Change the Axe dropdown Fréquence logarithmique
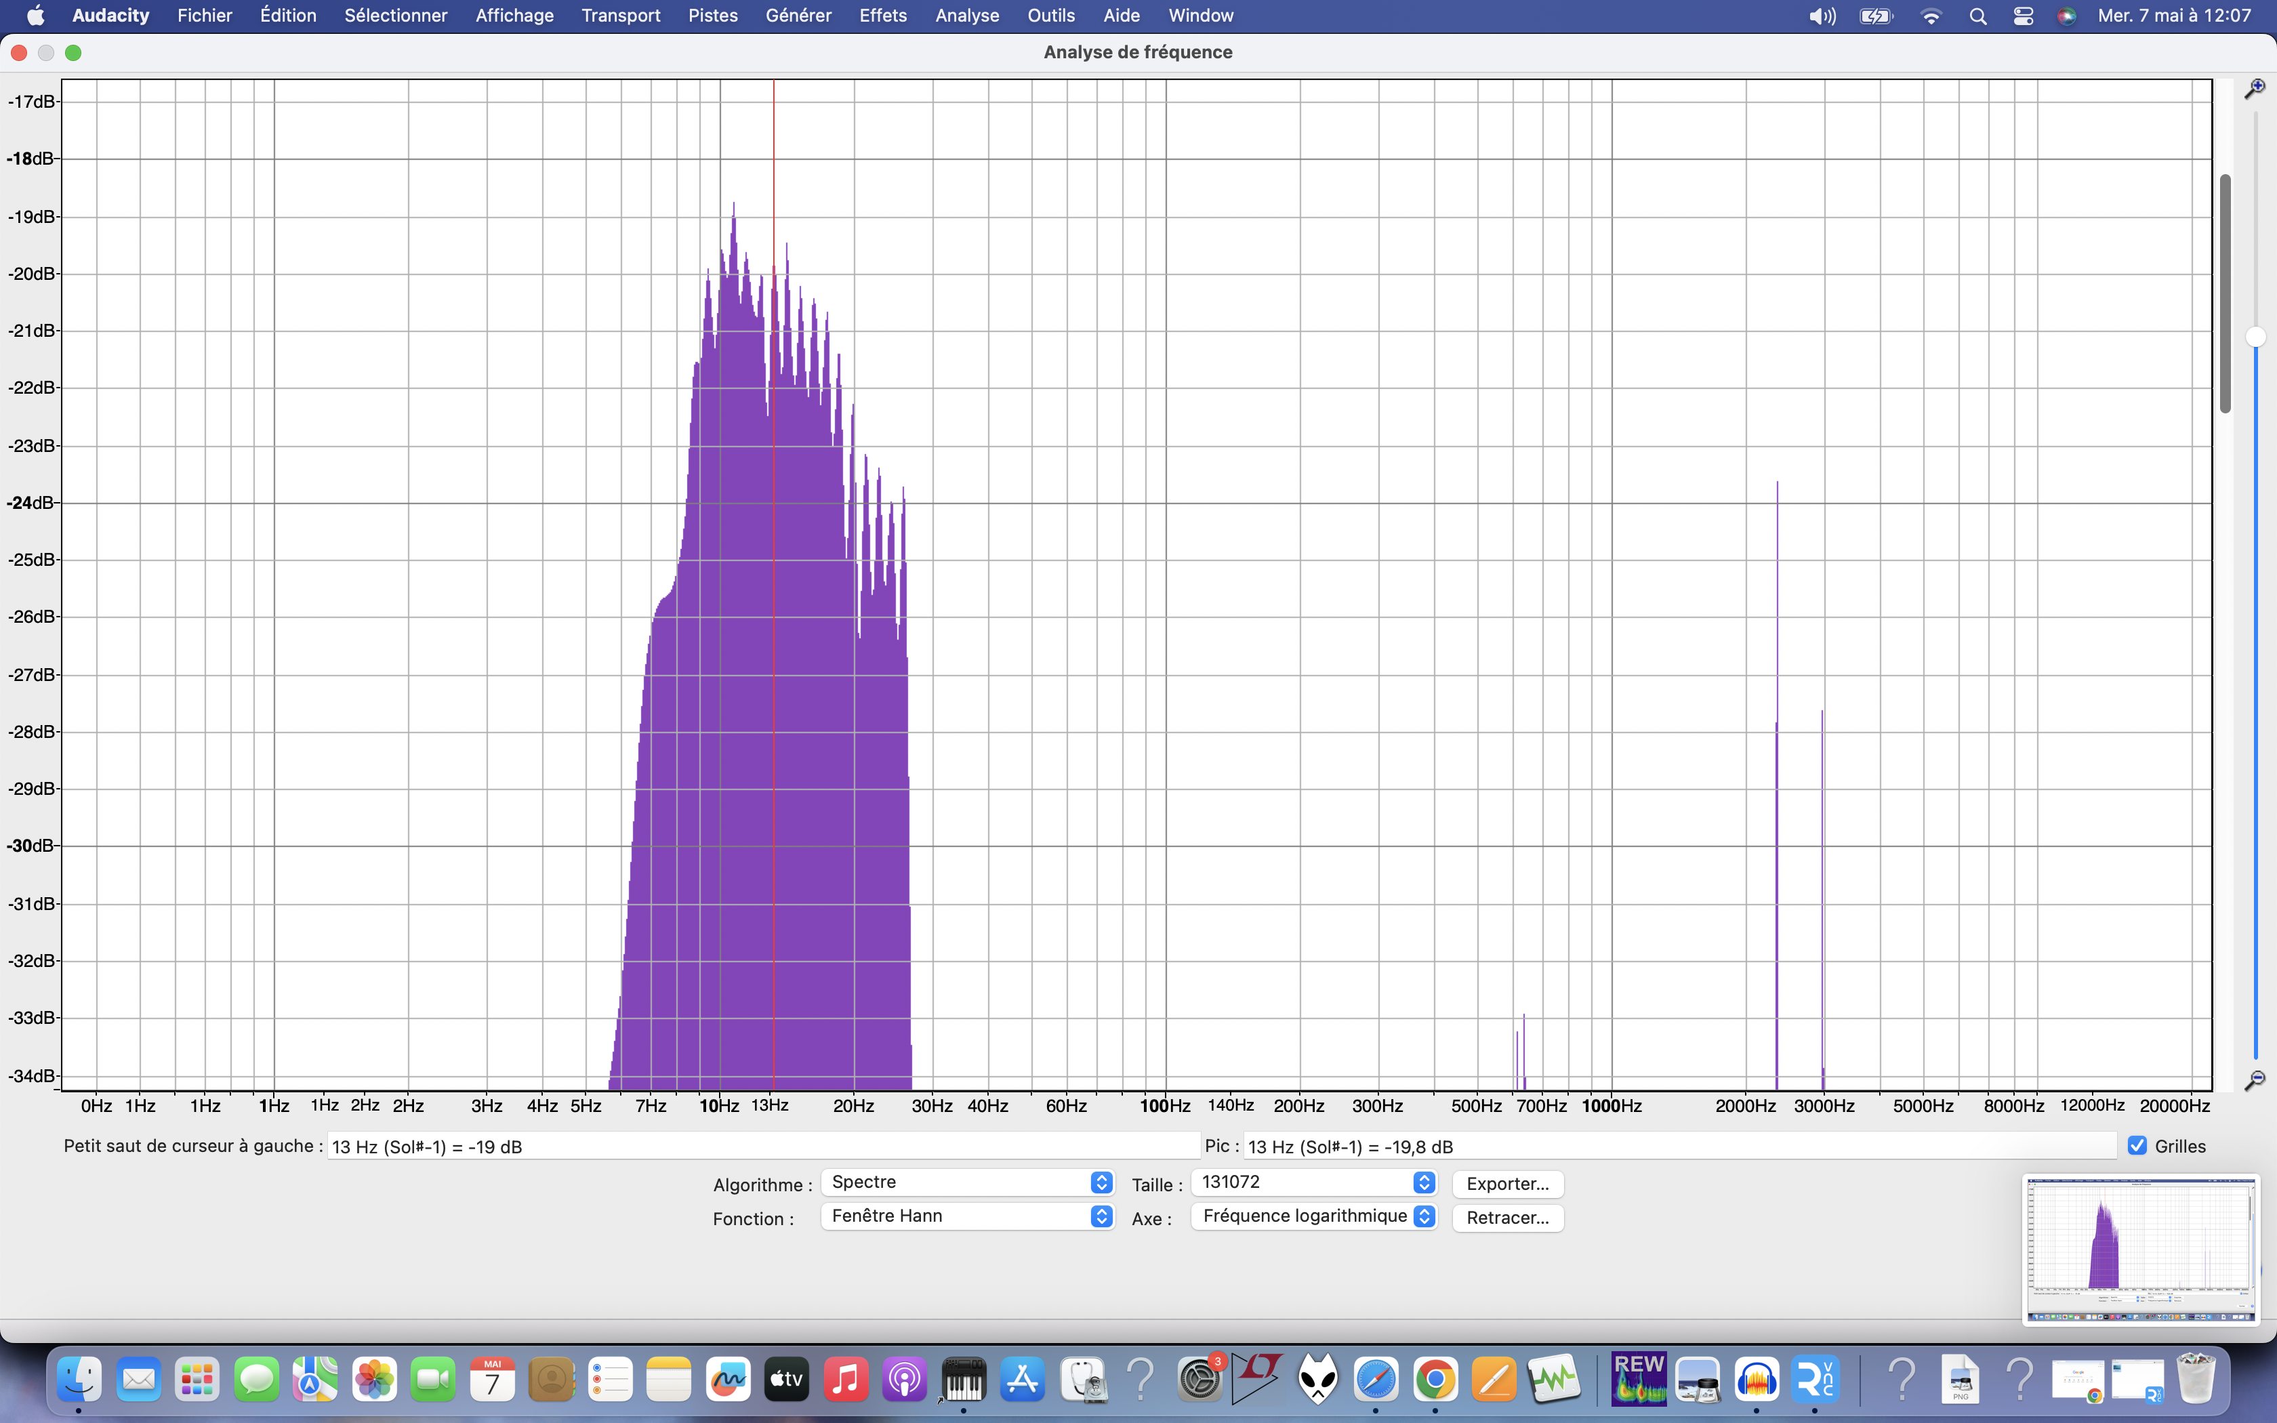The width and height of the screenshot is (2277, 1423). click(x=1313, y=1216)
